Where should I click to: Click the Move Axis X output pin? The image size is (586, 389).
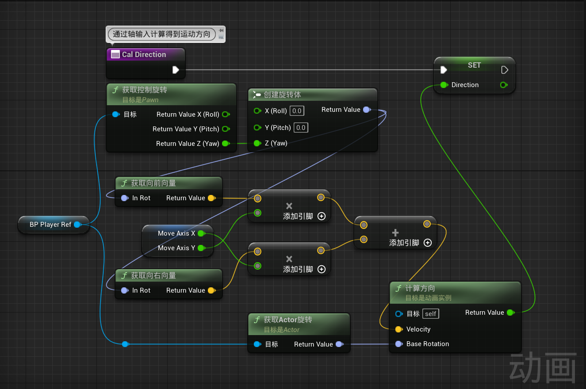coord(201,233)
